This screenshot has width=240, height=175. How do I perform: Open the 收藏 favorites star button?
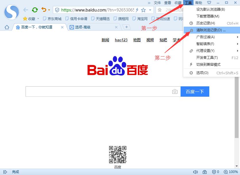[x=29, y=19]
